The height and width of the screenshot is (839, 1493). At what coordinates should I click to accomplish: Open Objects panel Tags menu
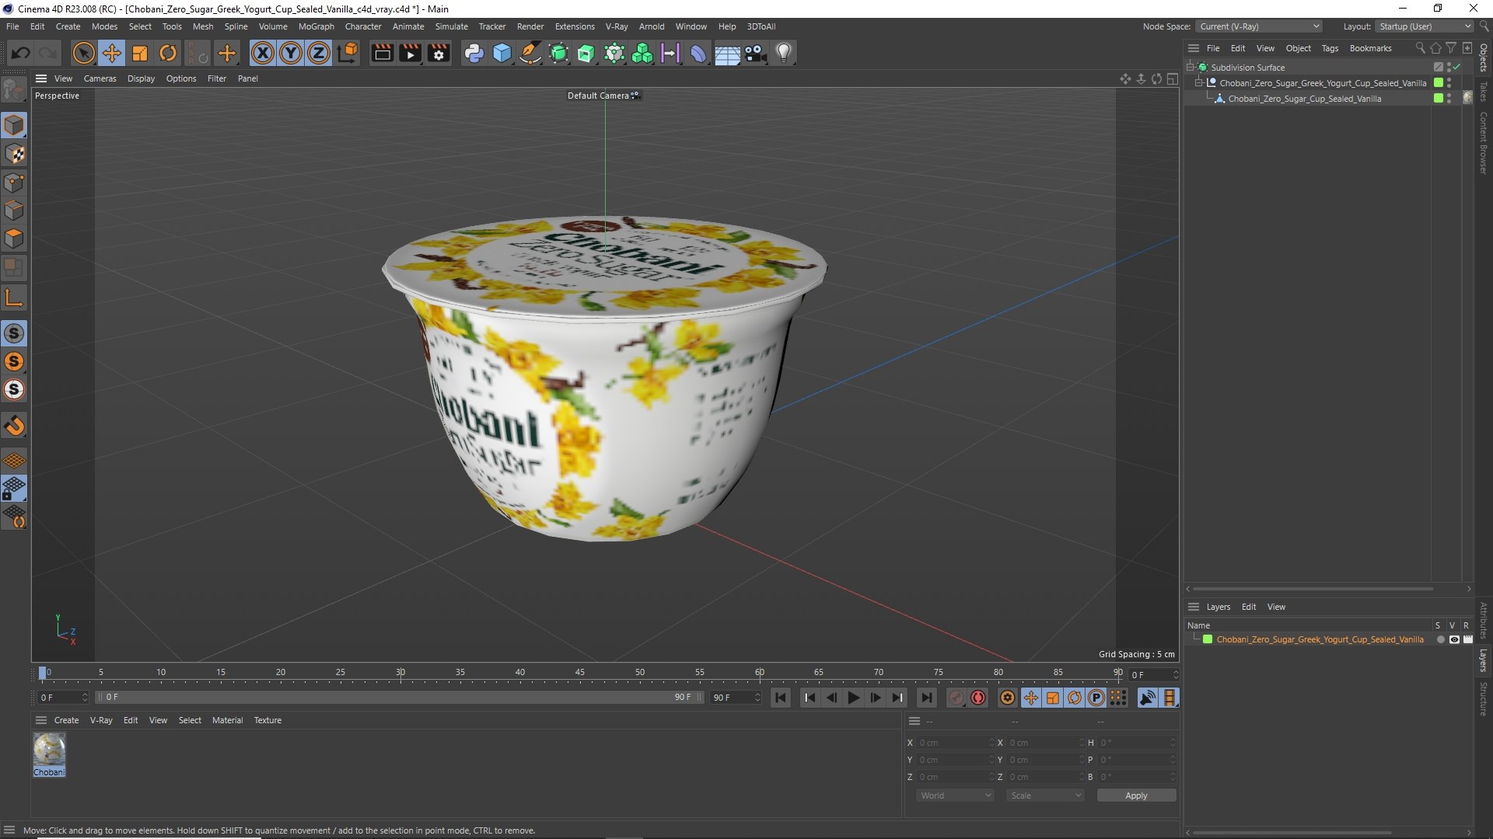point(1330,48)
